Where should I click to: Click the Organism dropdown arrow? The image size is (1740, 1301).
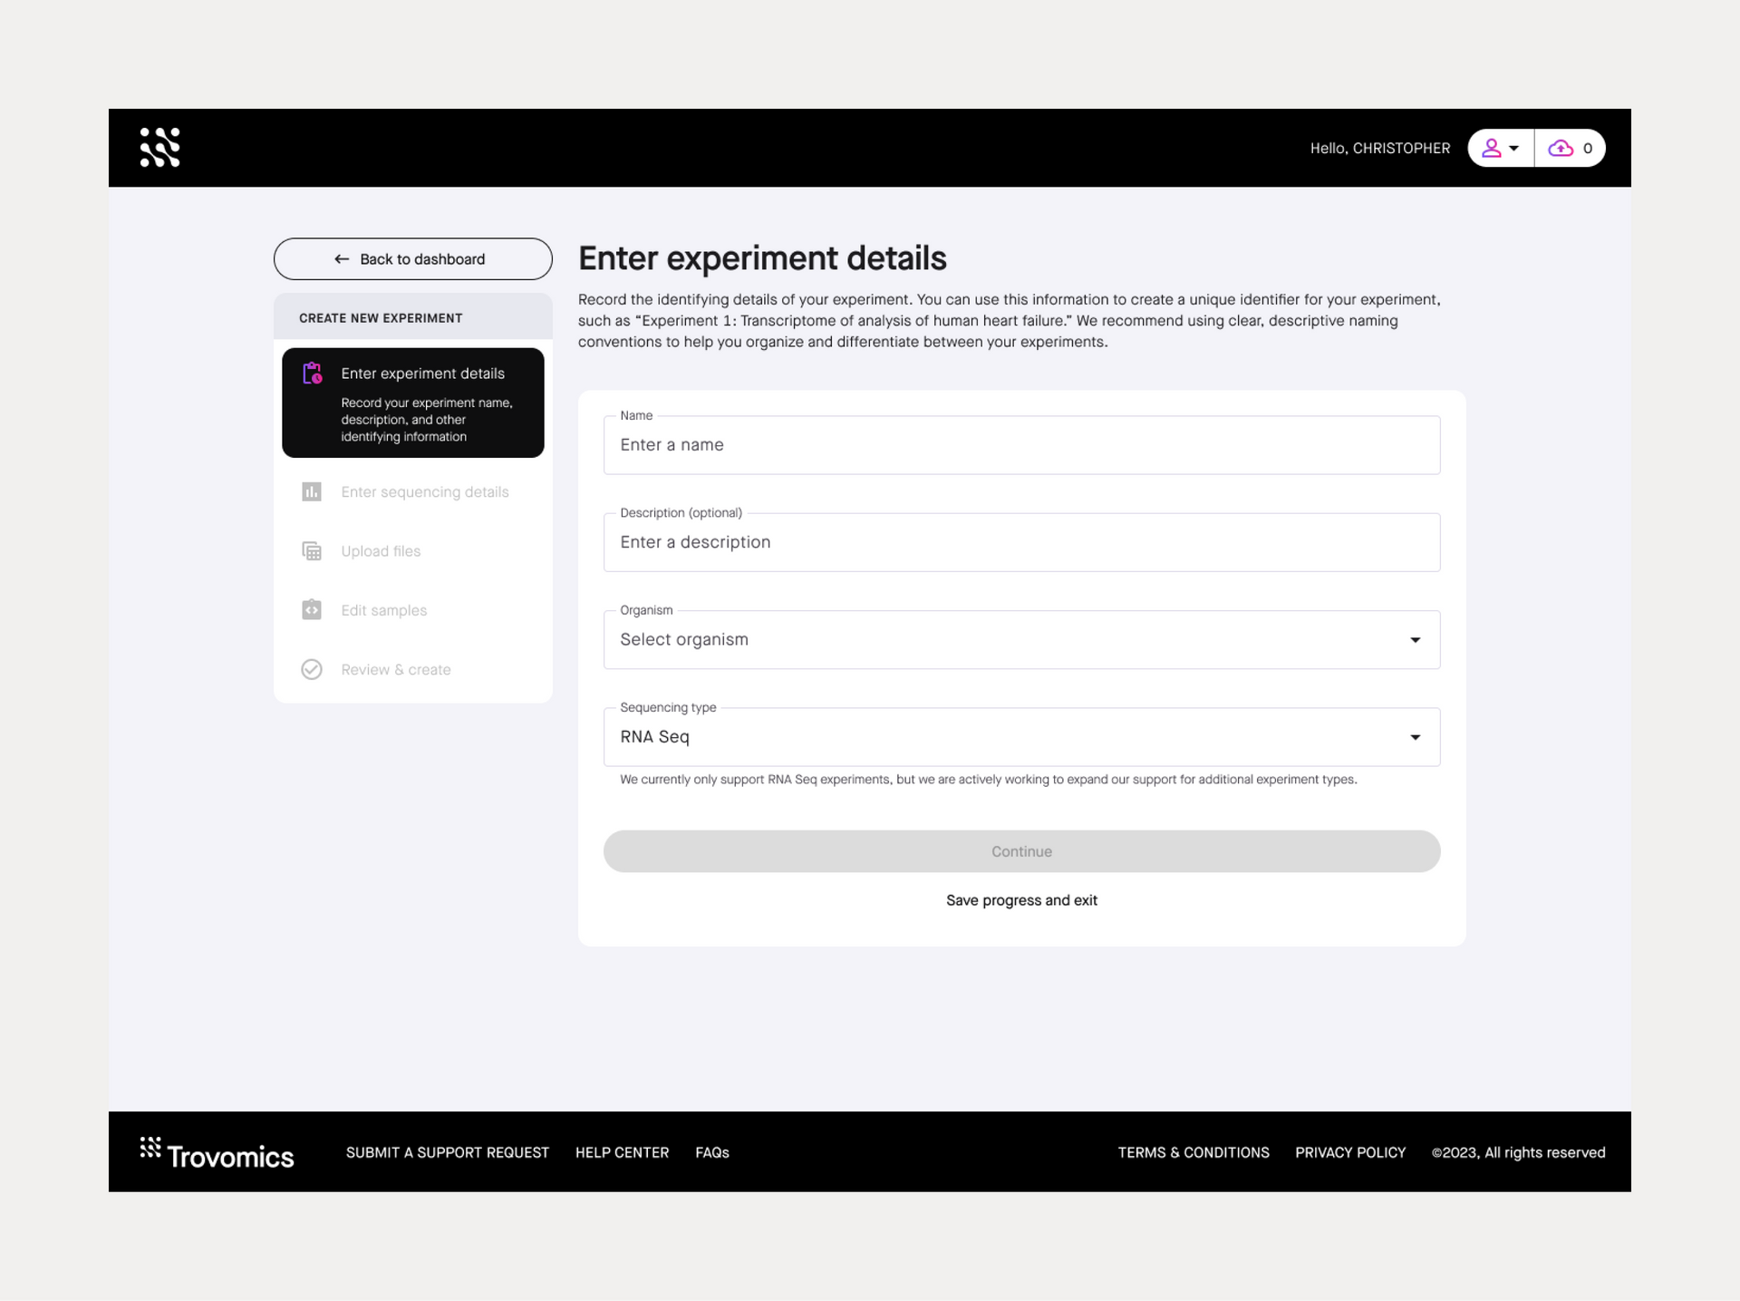[x=1415, y=640]
